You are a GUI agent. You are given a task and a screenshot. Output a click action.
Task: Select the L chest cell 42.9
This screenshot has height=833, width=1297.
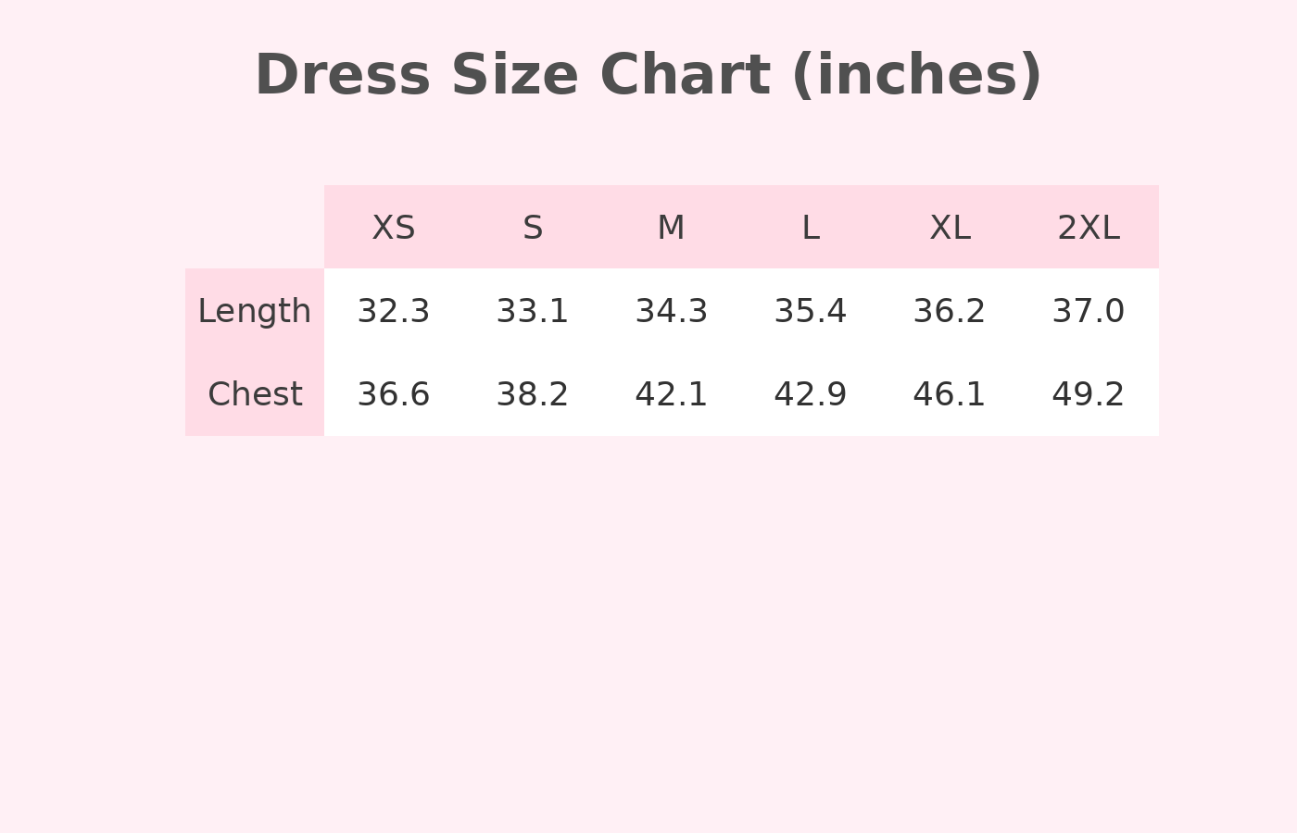(811, 394)
